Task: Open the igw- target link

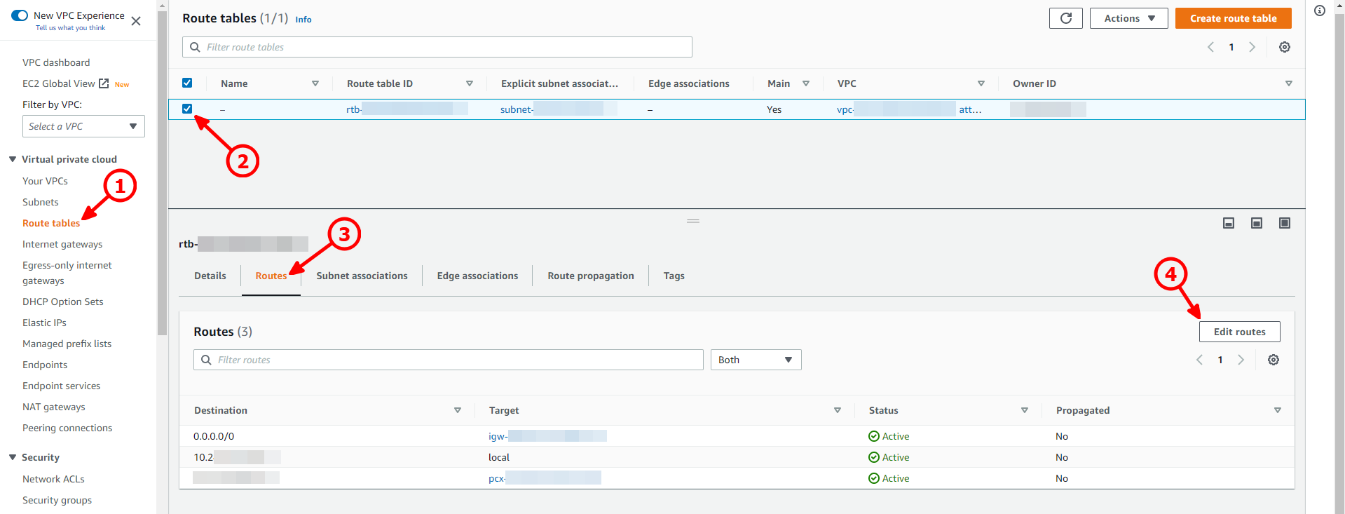Action: (x=547, y=436)
